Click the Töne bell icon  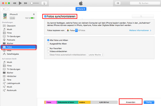pyautogui.click(x=4, y=80)
